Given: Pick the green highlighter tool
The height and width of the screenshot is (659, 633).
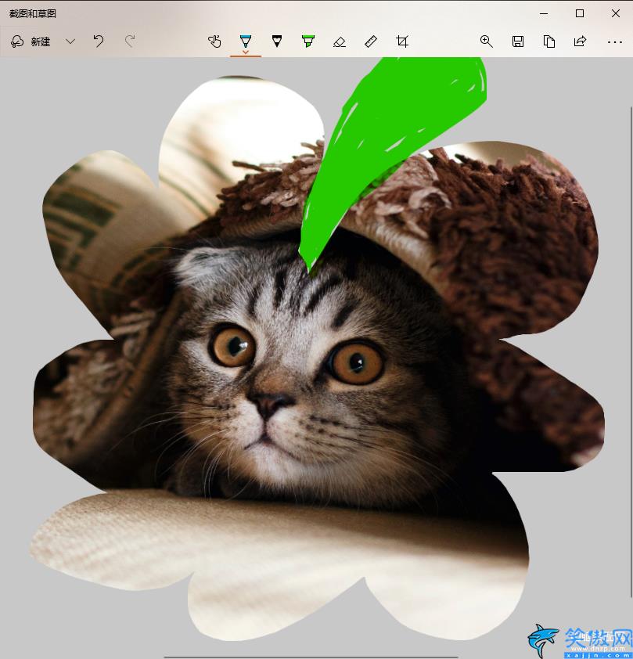Looking at the screenshot, I should (x=308, y=41).
